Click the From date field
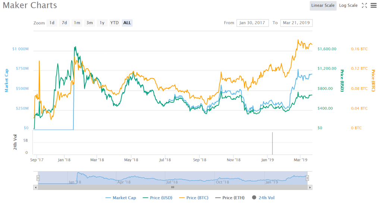 click(x=252, y=23)
